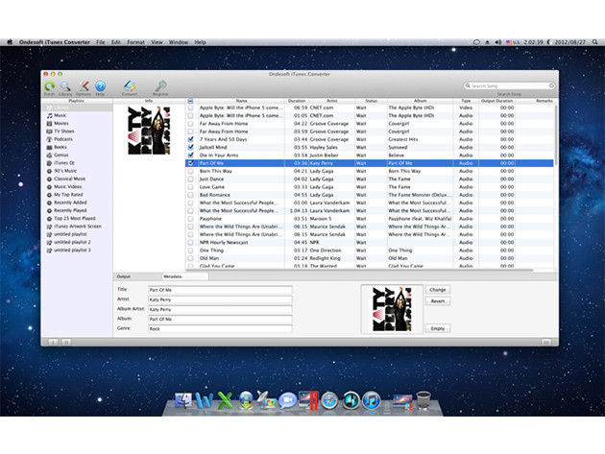The image size is (605, 454).
Task: Start conversion with the Convert icon
Action: 130,86
